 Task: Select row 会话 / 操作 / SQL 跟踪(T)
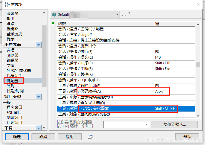(x=126, y=80)
